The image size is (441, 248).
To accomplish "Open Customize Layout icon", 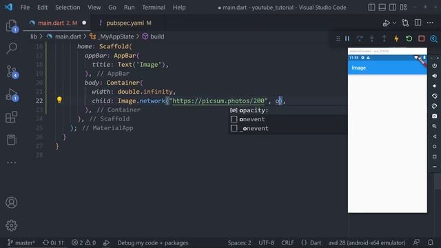I will pos(403,8).
